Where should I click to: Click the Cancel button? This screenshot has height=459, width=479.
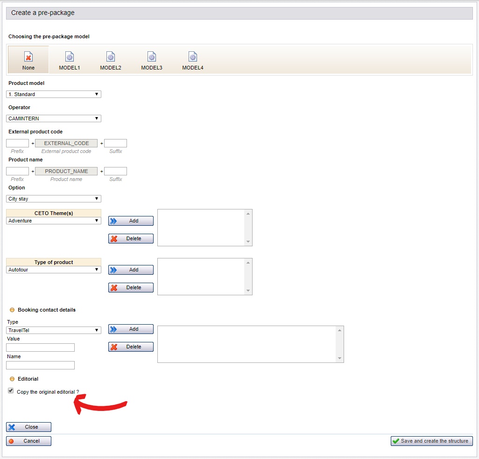28,441
